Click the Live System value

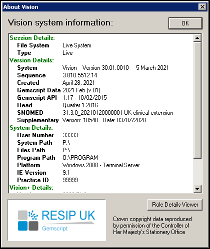[x=77, y=45]
